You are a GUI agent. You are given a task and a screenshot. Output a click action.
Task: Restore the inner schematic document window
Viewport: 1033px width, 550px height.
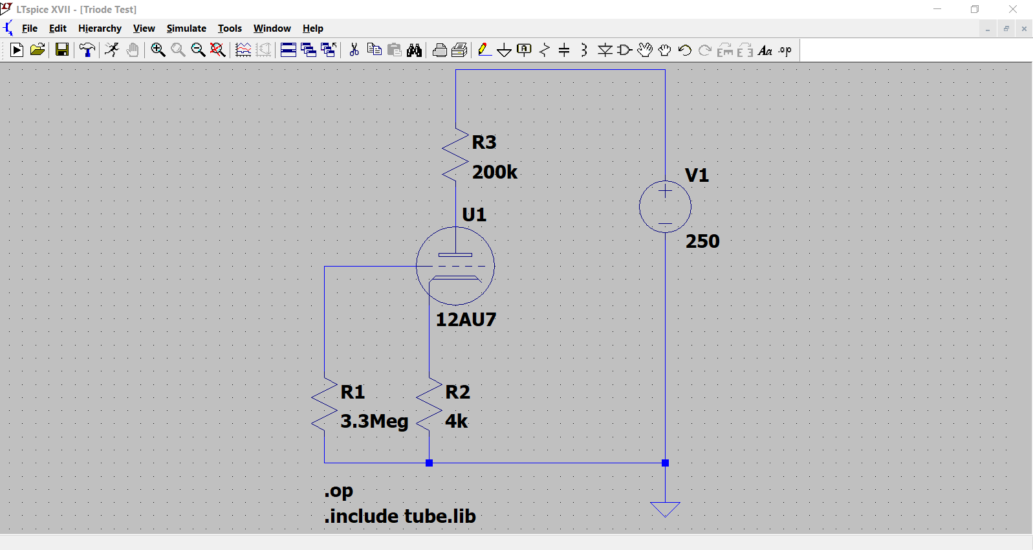pyautogui.click(x=1006, y=28)
